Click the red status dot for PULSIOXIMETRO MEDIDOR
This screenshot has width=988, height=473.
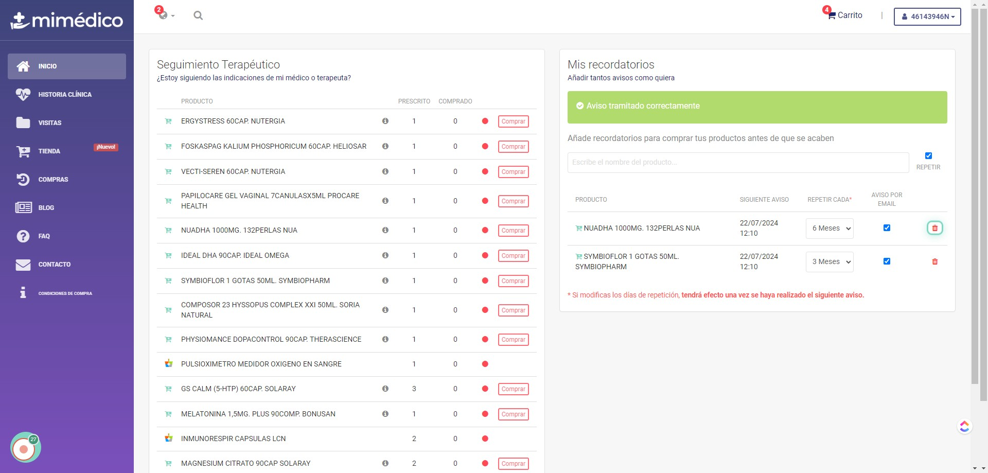coord(485,364)
